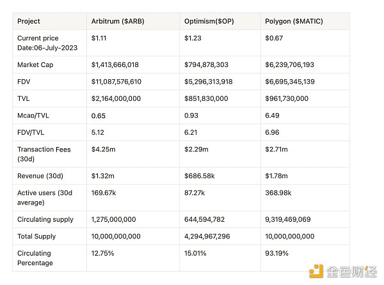
Task: Click the 0.65 Mcap/TVL value
Action: pyautogui.click(x=98, y=116)
